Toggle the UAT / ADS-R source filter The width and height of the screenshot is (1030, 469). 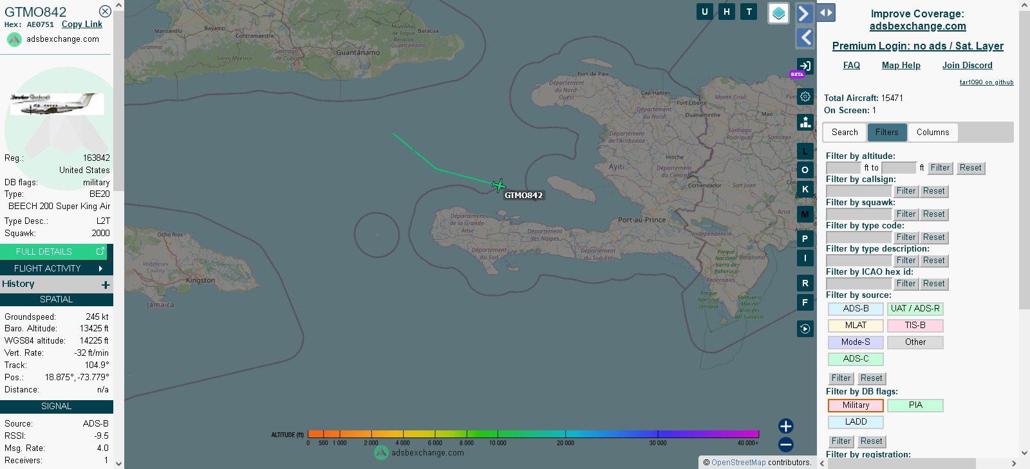(x=915, y=309)
